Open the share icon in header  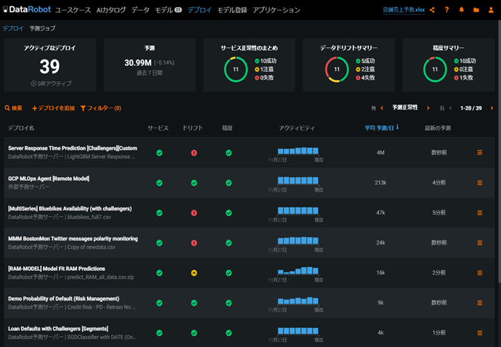tap(432, 10)
